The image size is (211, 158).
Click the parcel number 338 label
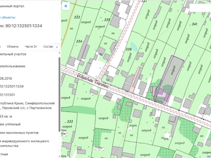(129, 49)
